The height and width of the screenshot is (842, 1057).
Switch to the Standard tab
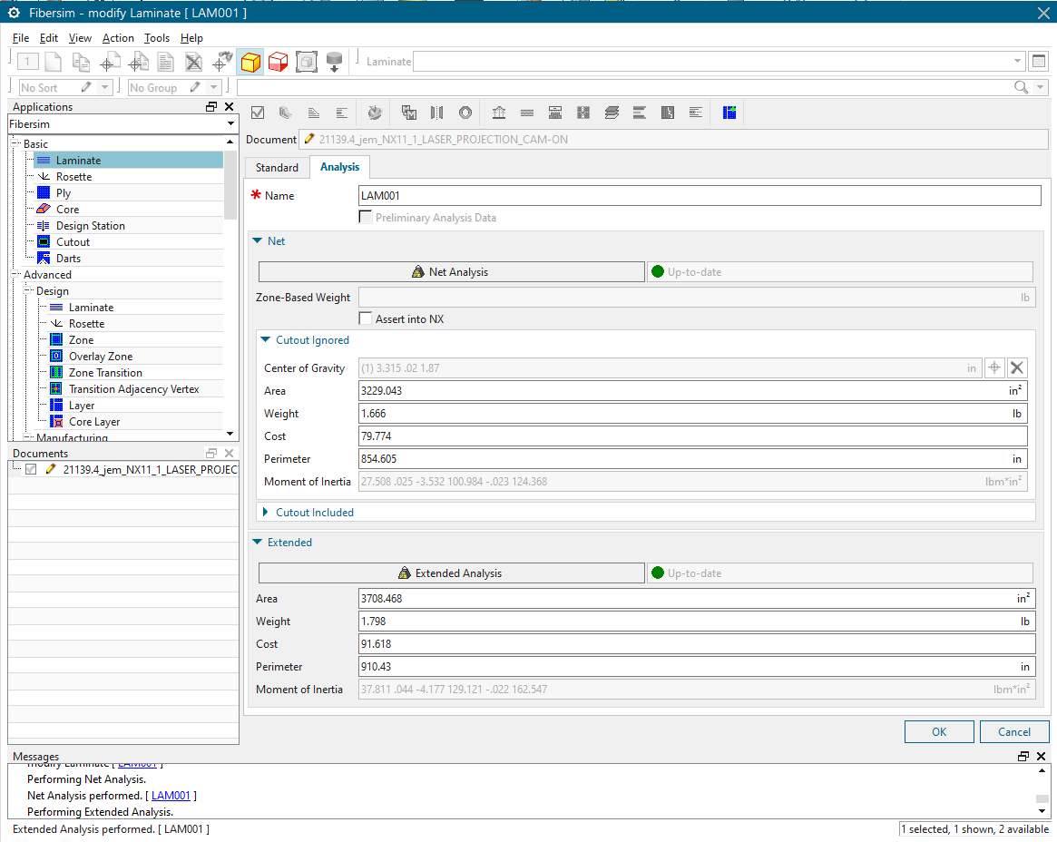(x=277, y=167)
